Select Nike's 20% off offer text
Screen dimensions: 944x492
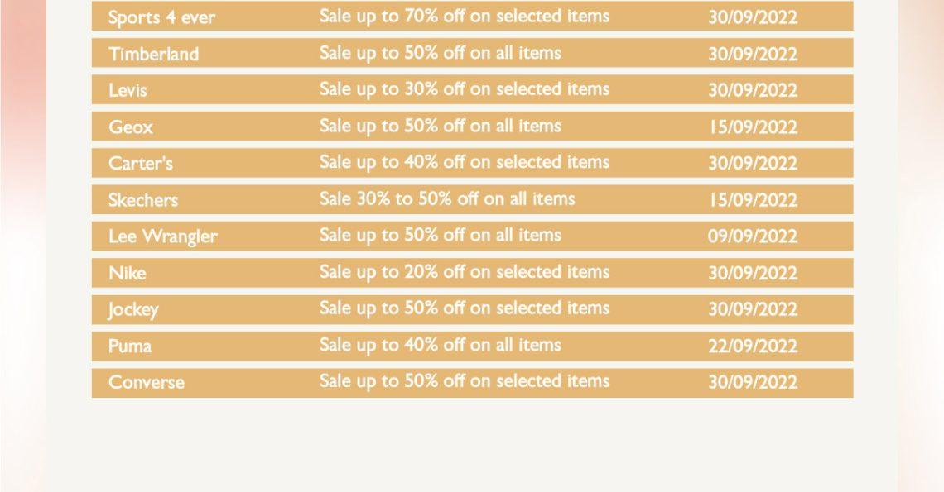465,272
